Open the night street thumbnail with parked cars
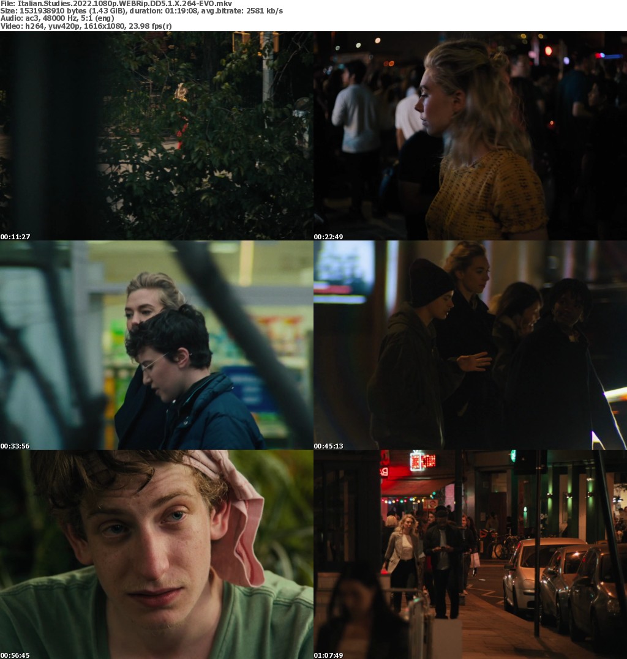Image resolution: width=627 pixels, height=659 pixels. click(x=470, y=554)
